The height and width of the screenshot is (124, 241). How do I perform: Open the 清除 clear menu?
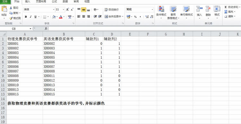pyautogui.click(x=230, y=16)
